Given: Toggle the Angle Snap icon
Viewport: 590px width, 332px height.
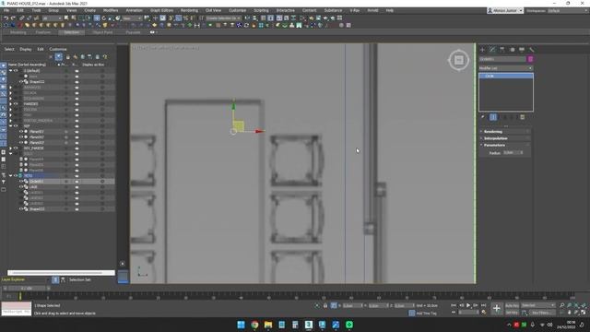Looking at the screenshot, I should [x=178, y=18].
